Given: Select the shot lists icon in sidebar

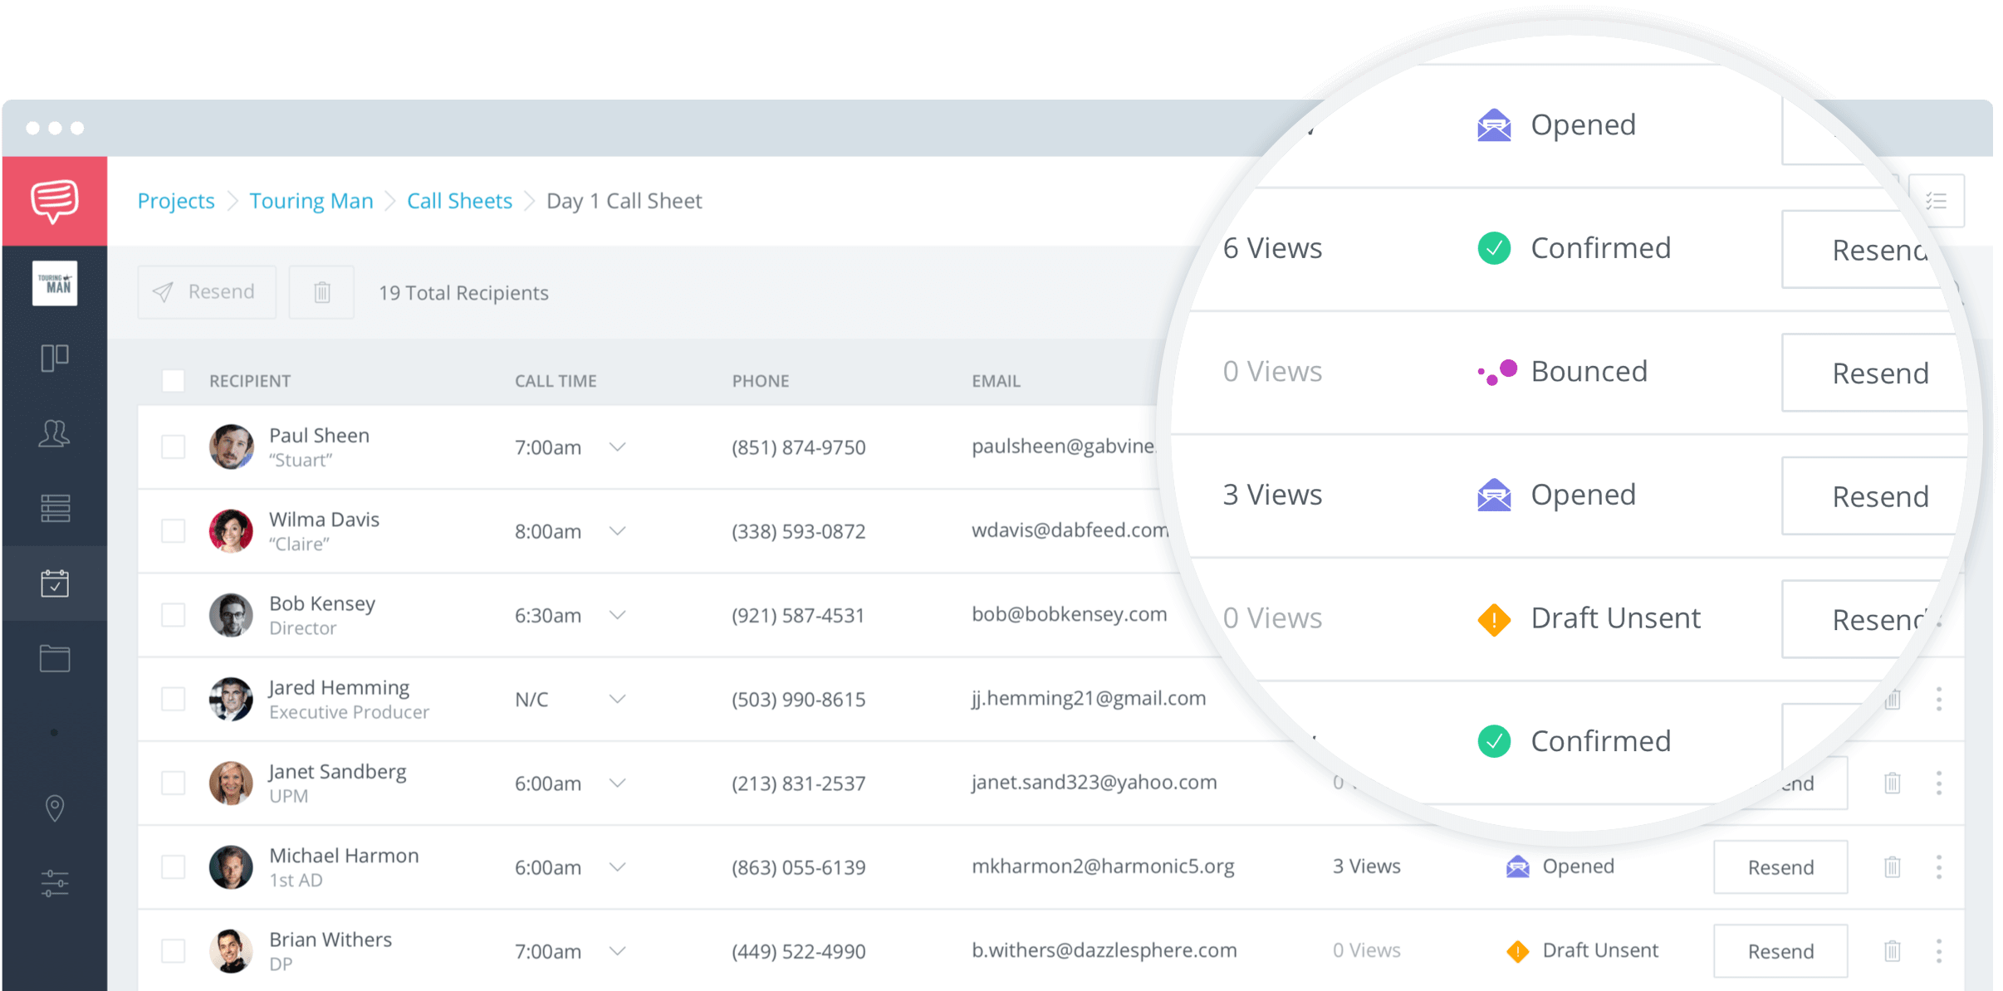Looking at the screenshot, I should click(53, 508).
